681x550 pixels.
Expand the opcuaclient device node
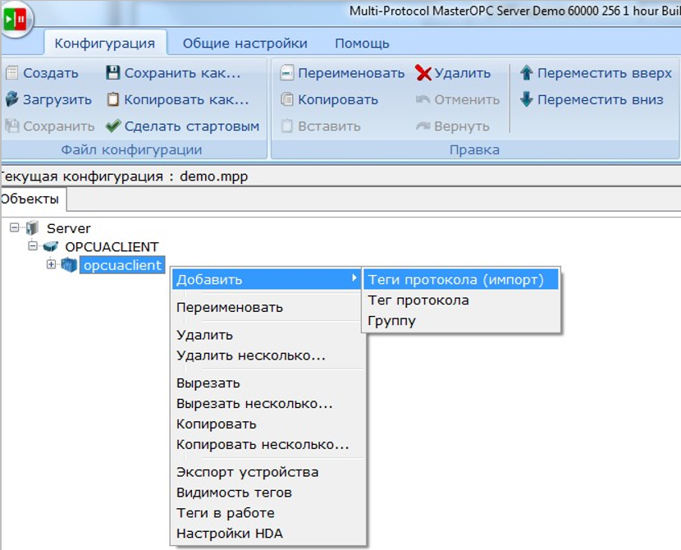pos(52,264)
